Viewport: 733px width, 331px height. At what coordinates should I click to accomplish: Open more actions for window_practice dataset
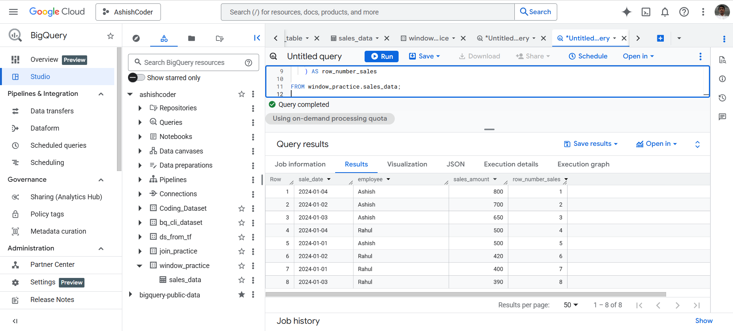click(253, 266)
